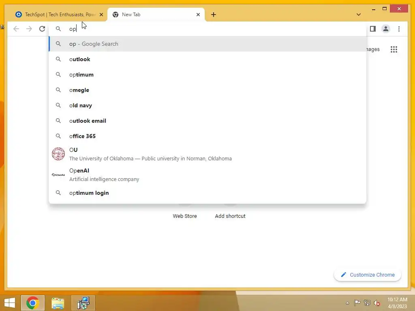Image resolution: width=415 pixels, height=311 pixels.
Task: Click the OpenAI logo thumbnail
Action: pos(58,175)
